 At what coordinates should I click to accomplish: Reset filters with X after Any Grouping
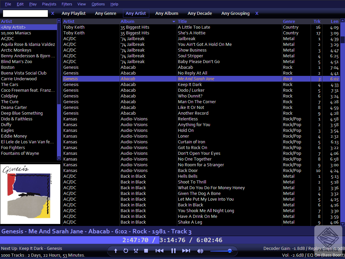pos(257,13)
